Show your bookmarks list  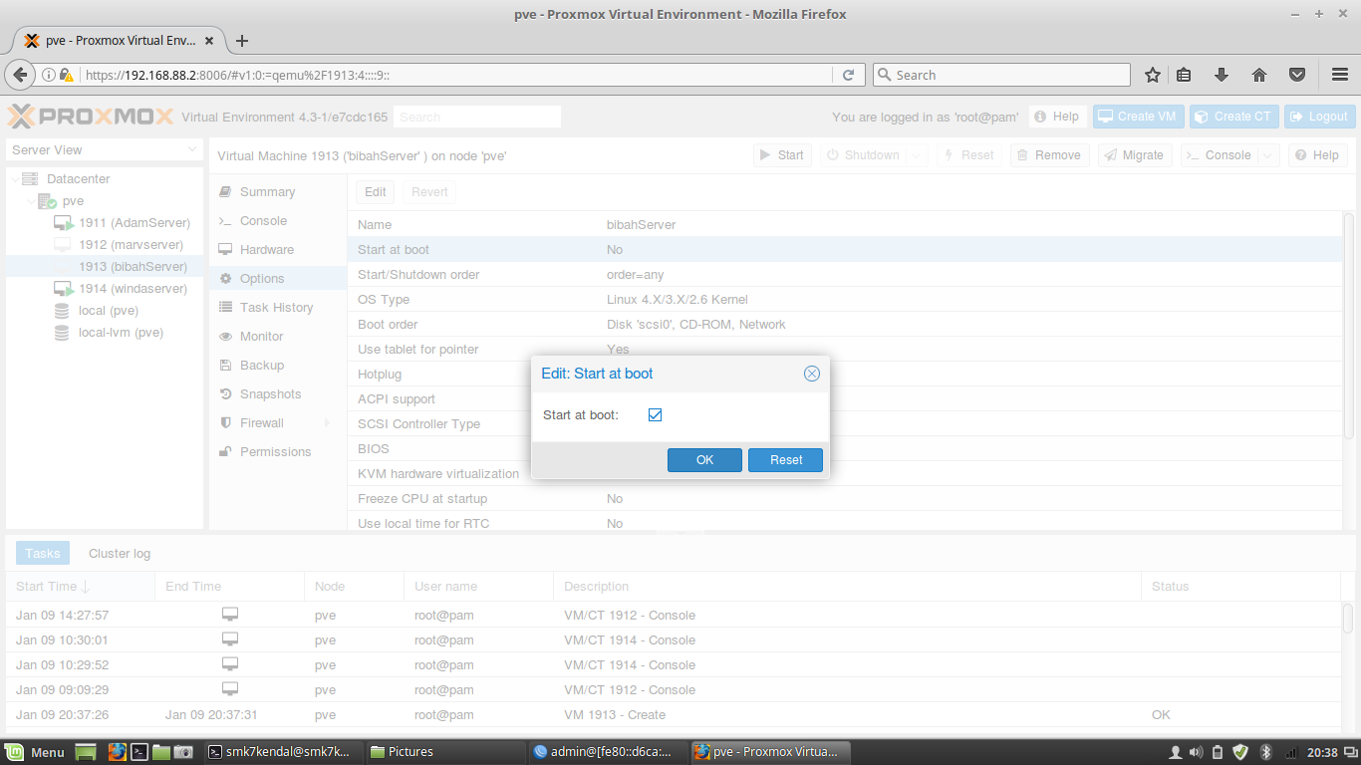pyautogui.click(x=1185, y=75)
